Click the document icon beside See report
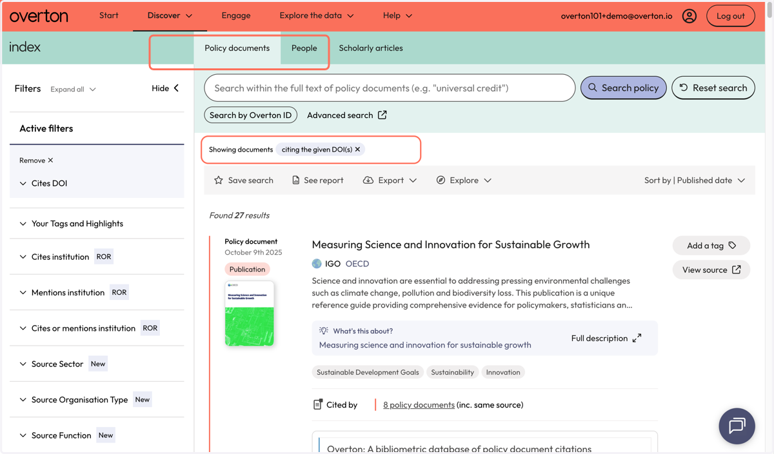 [x=295, y=181]
